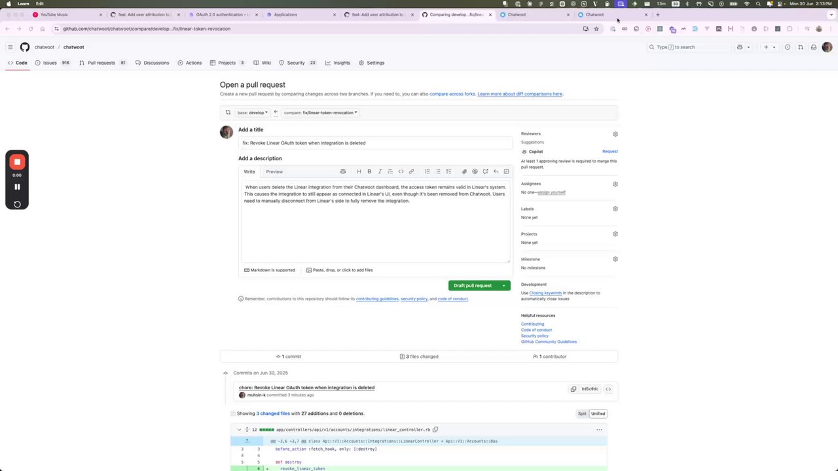The height and width of the screenshot is (471, 838).
Task: Edit Milestone with the gear icon
Action: pyautogui.click(x=615, y=259)
